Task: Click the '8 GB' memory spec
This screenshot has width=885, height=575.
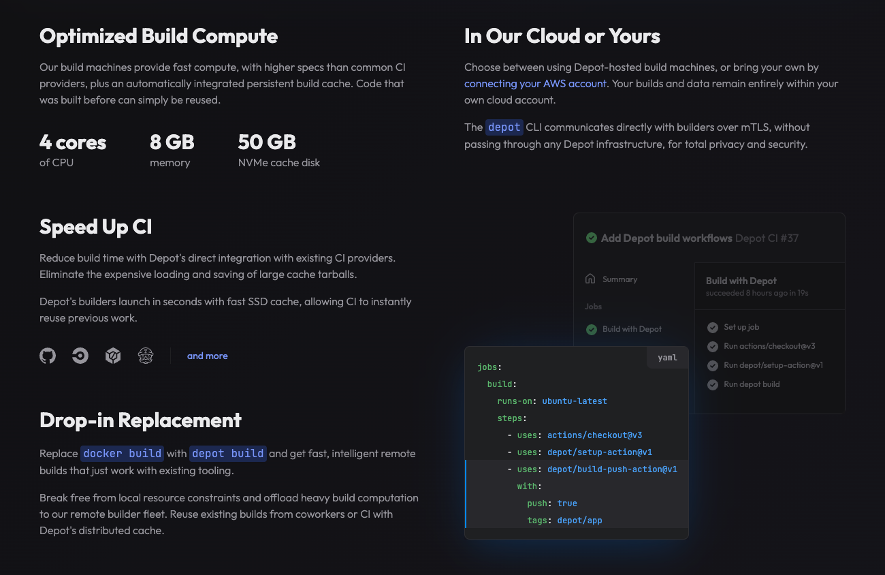Action: (x=172, y=142)
